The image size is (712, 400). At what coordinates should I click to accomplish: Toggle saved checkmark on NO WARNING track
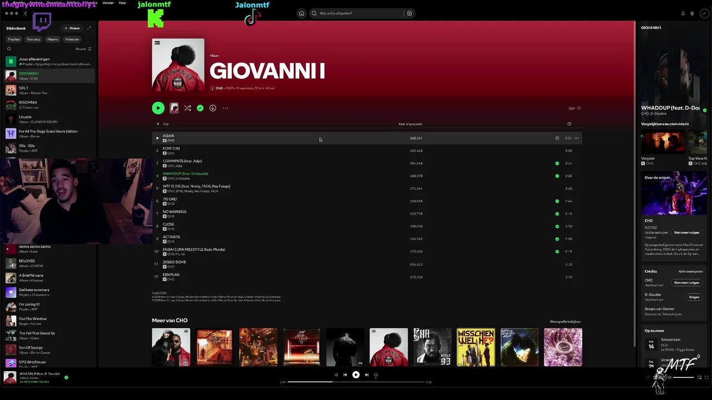pos(557,214)
